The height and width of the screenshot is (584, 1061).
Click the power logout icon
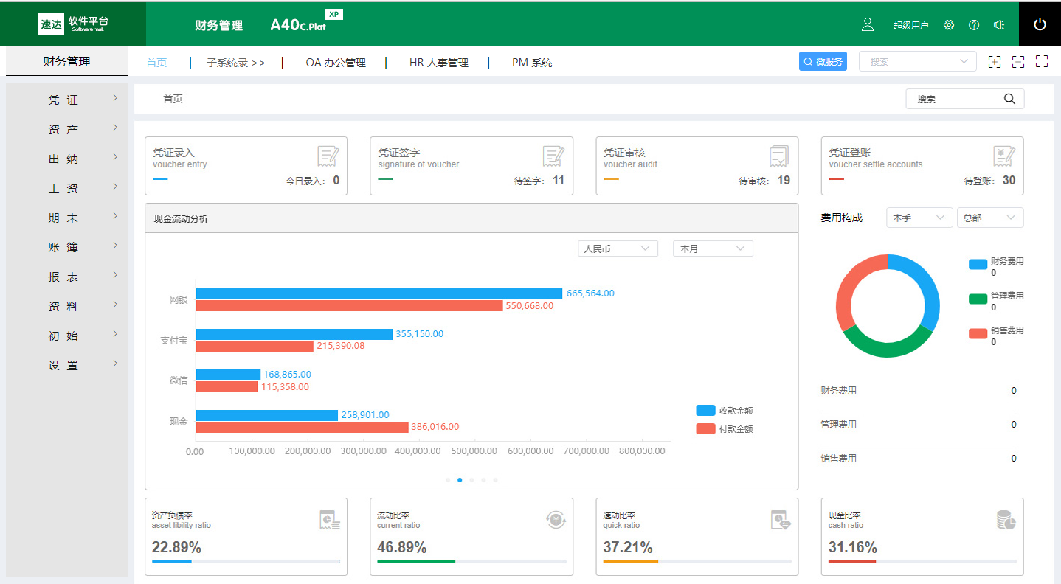click(x=1040, y=24)
